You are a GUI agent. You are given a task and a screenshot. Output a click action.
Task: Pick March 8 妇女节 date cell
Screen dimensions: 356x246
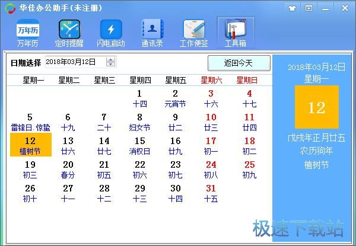(139, 122)
